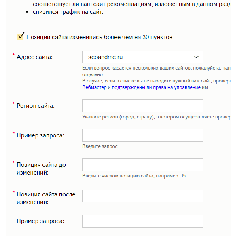Open the 'Адрес сайта' seoandme.ru dropdown
Screen dimensions: 231x236
[143, 57]
